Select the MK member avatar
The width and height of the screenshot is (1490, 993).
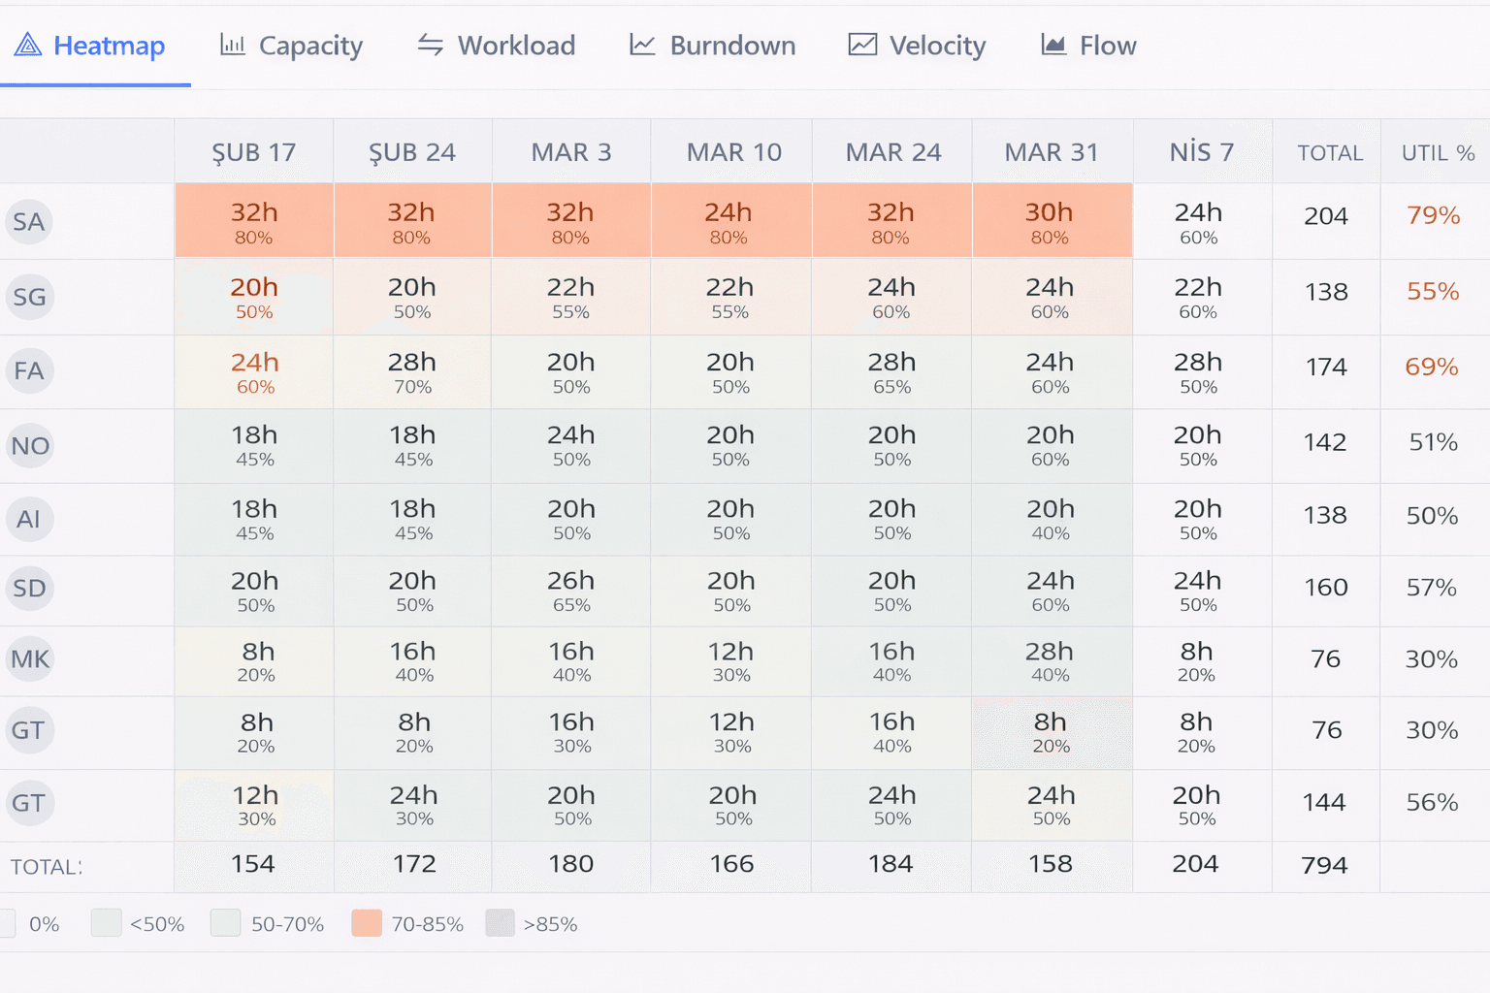[29, 659]
